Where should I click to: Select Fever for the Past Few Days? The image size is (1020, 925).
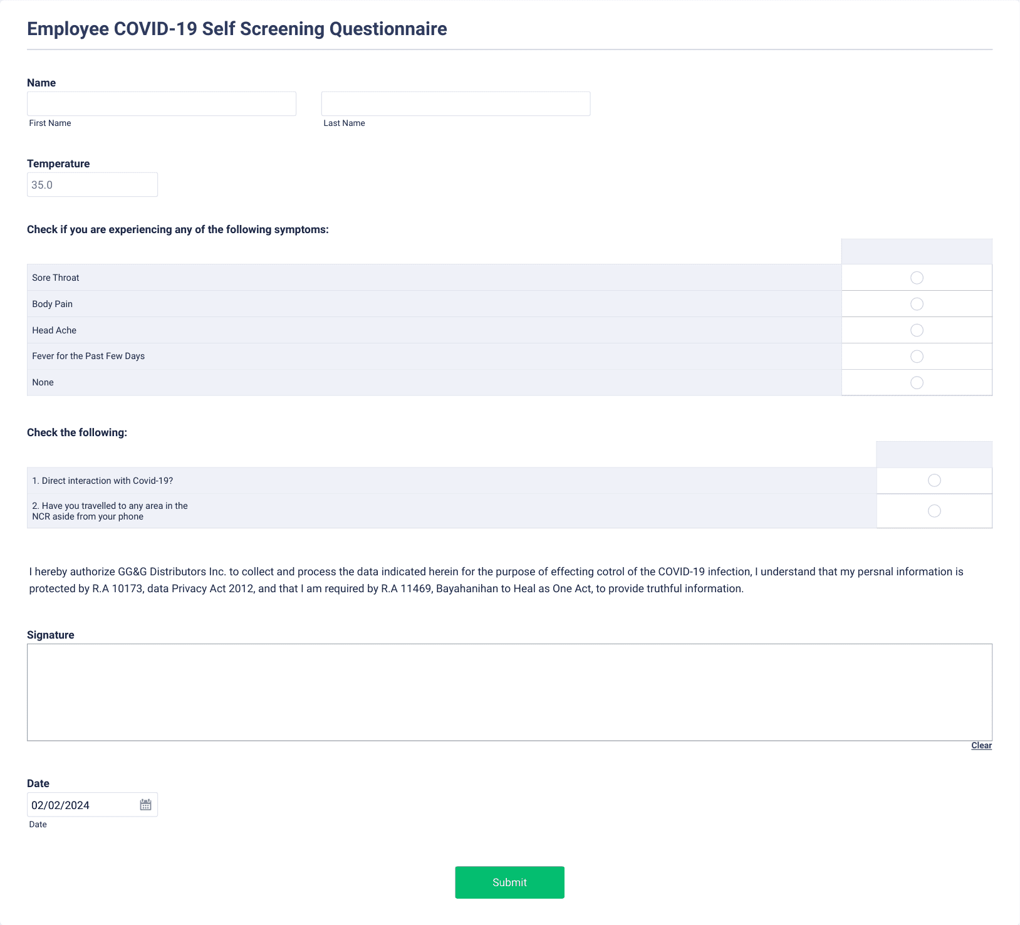(917, 357)
